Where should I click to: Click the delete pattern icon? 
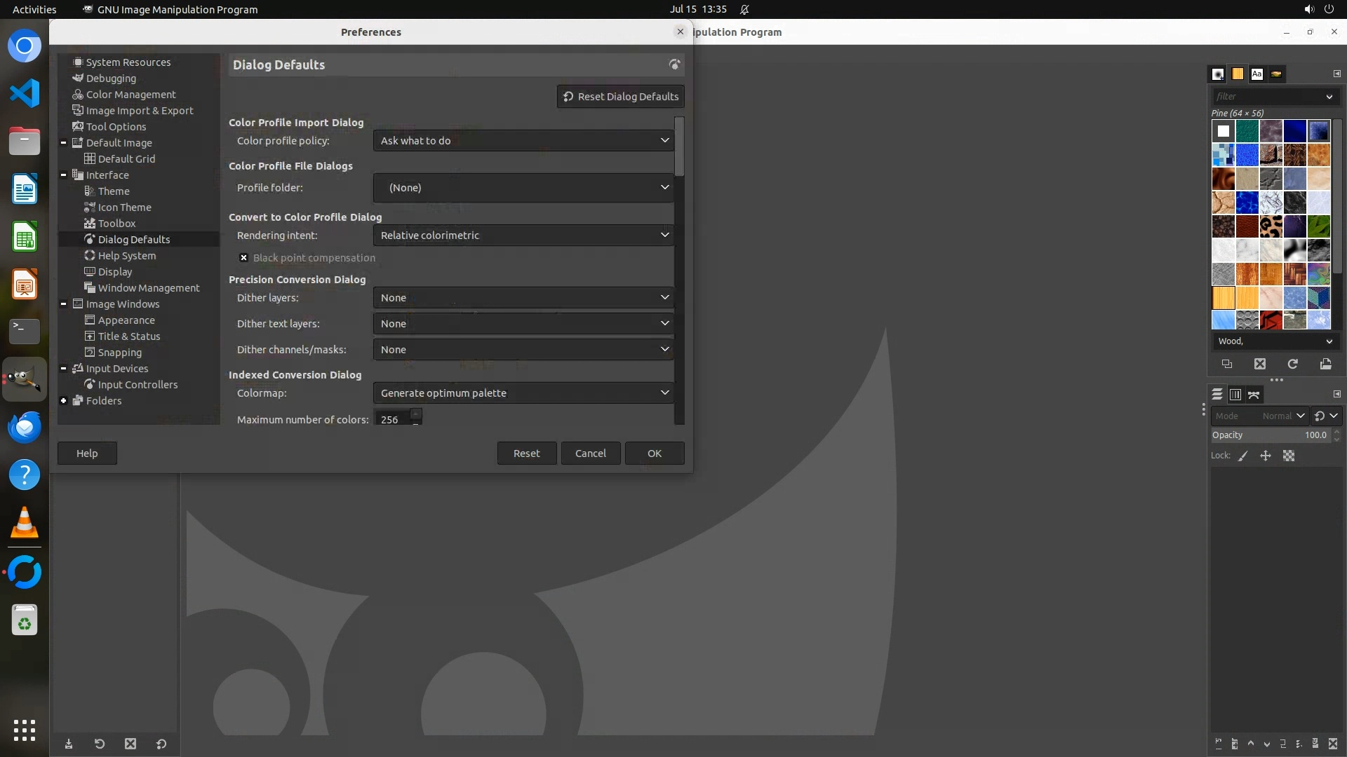point(1260,364)
